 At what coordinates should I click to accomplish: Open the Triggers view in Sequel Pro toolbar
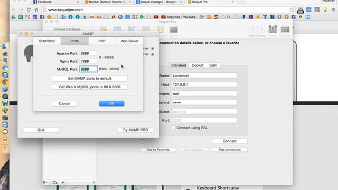point(146,30)
